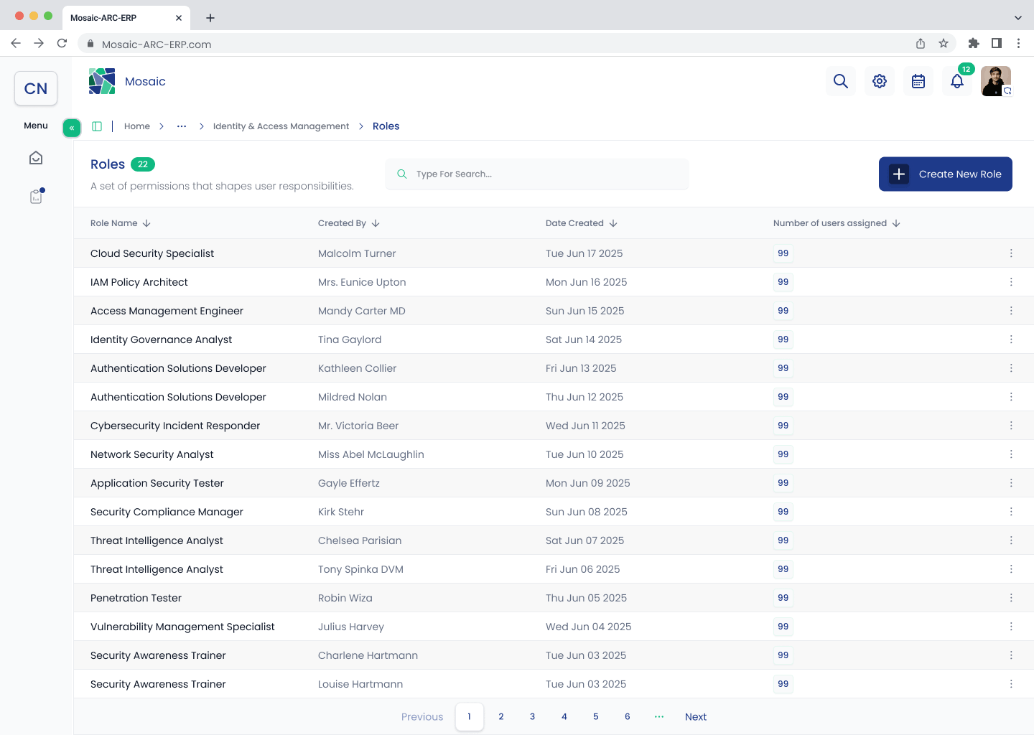Open the notifications bell
The width and height of the screenshot is (1034, 735).
click(x=957, y=81)
